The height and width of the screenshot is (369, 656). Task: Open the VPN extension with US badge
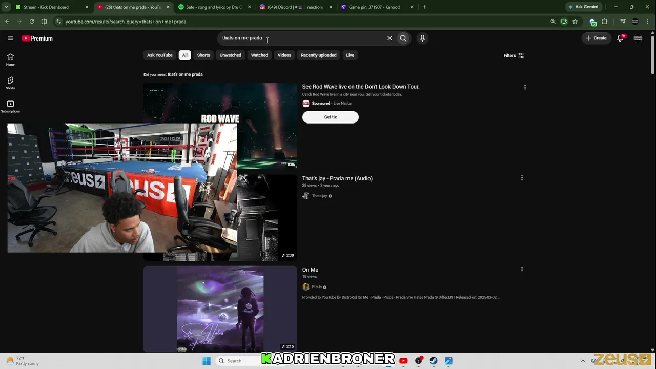593,22
